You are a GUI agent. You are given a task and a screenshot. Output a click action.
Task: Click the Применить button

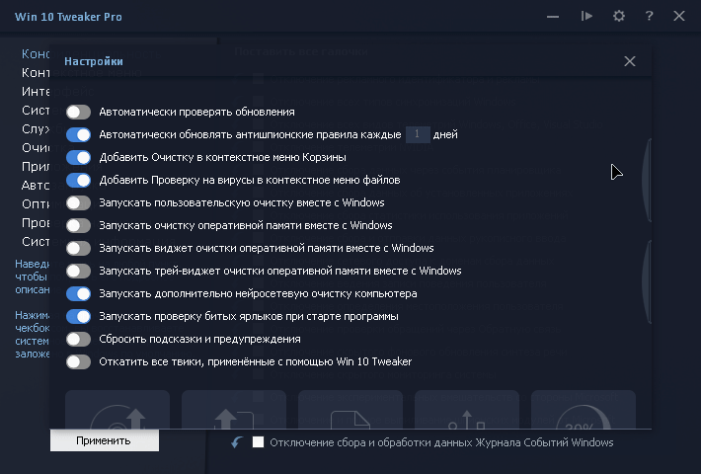104,440
